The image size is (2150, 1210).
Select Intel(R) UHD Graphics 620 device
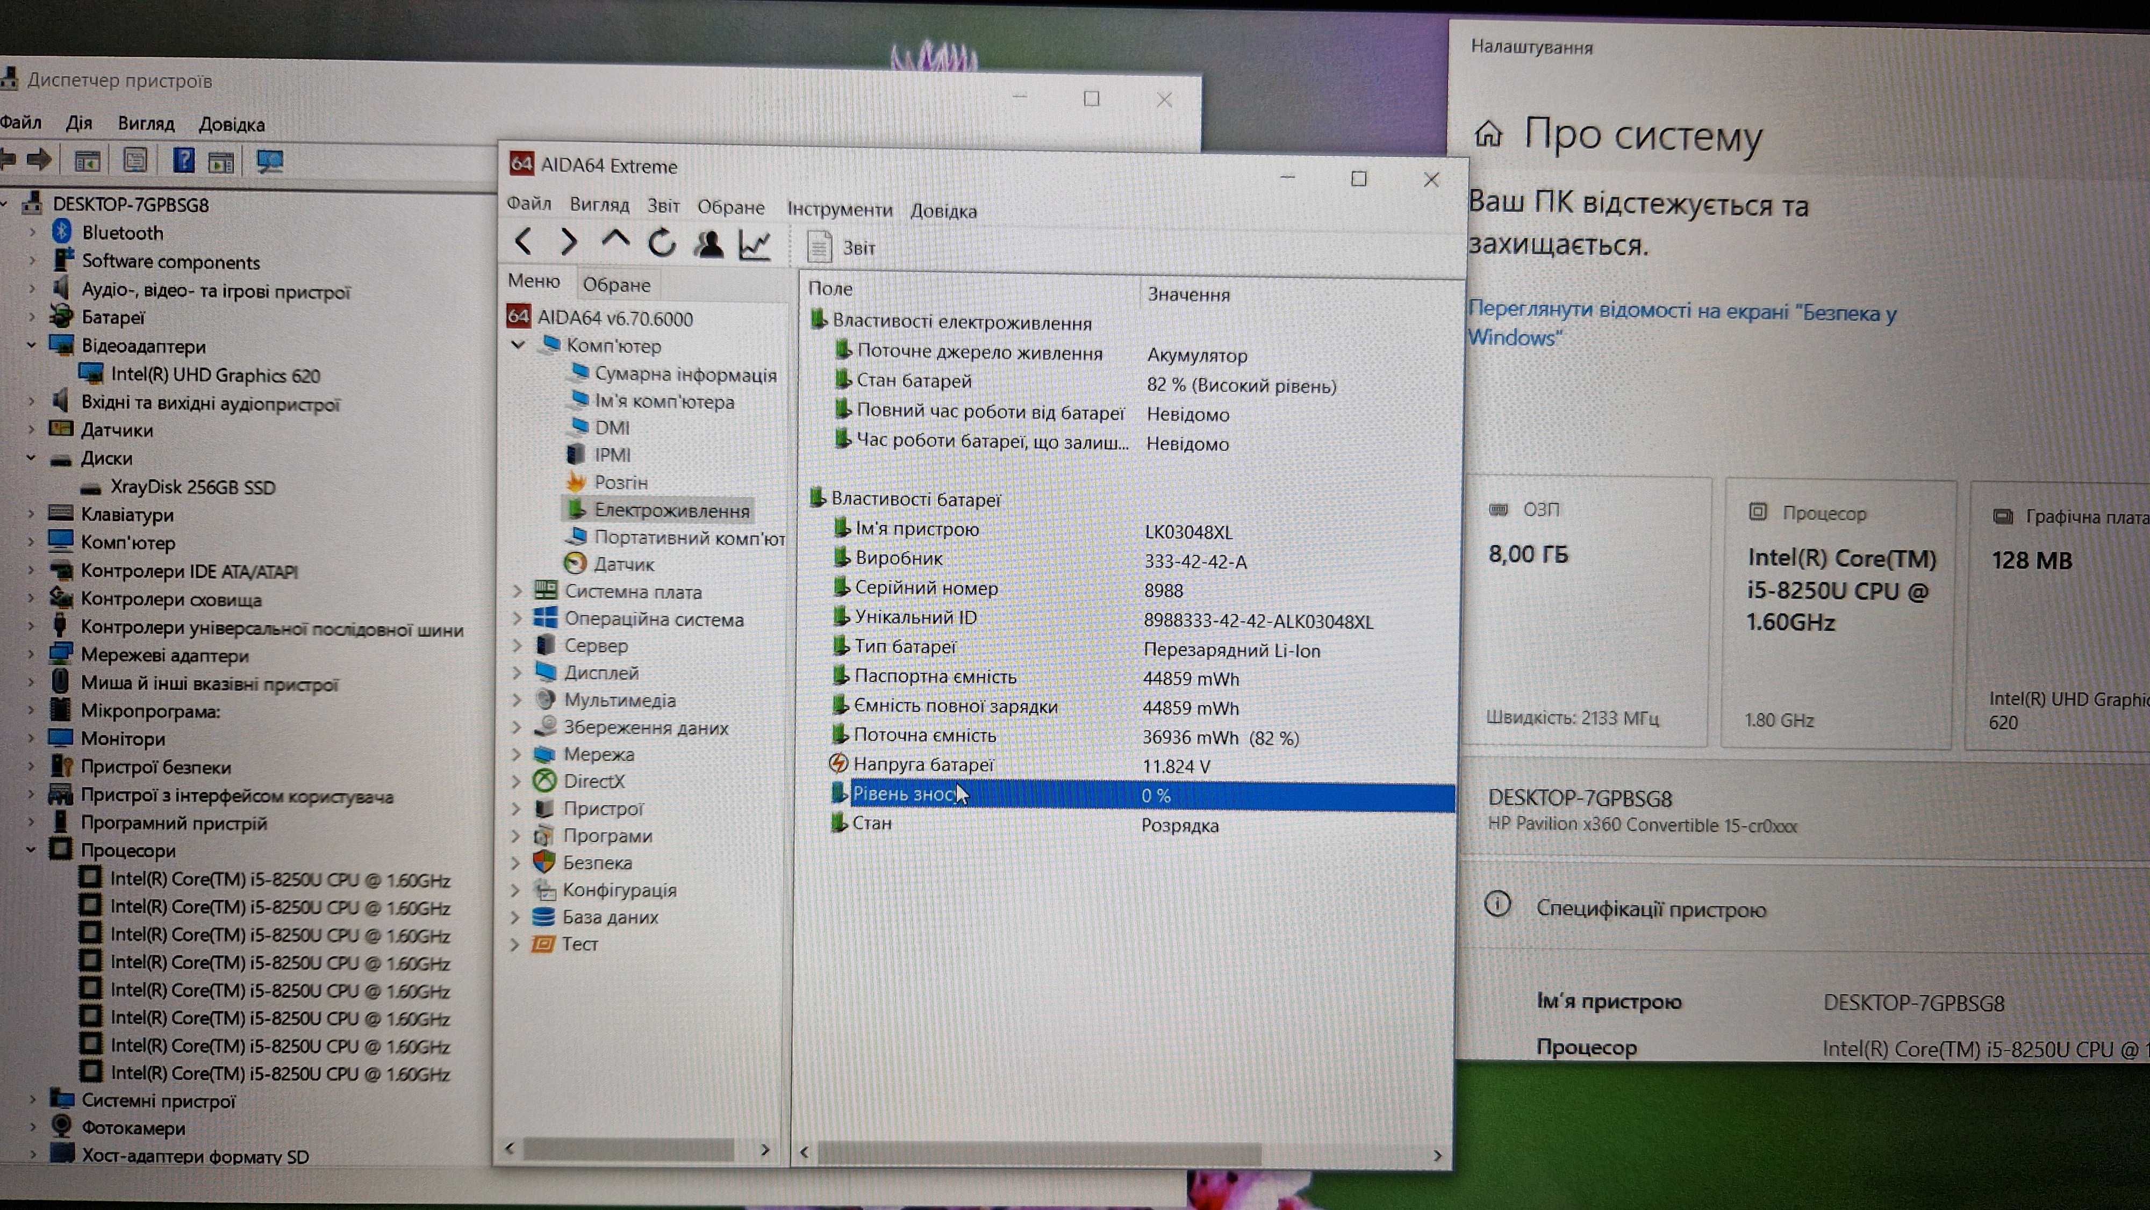point(214,374)
